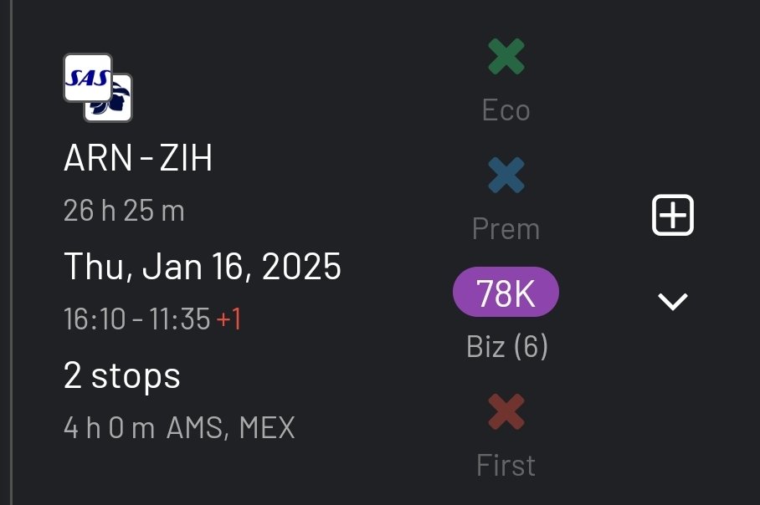Click the Prem cabin label

click(x=506, y=229)
